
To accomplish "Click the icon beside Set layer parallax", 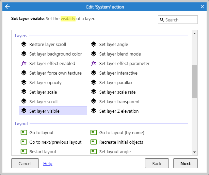I will pyautogui.click(x=94, y=82).
